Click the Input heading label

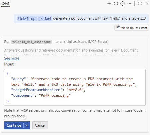point(9,64)
